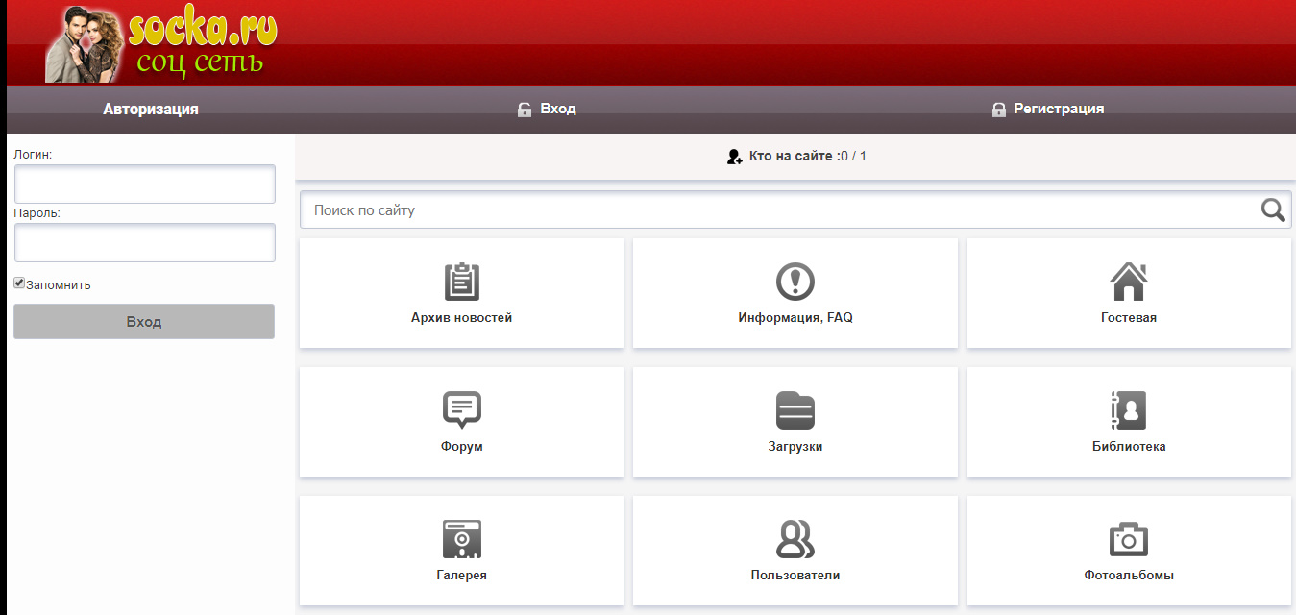Open the Форум speech bubble icon
Image resolution: width=1296 pixels, height=615 pixels.
point(461,410)
